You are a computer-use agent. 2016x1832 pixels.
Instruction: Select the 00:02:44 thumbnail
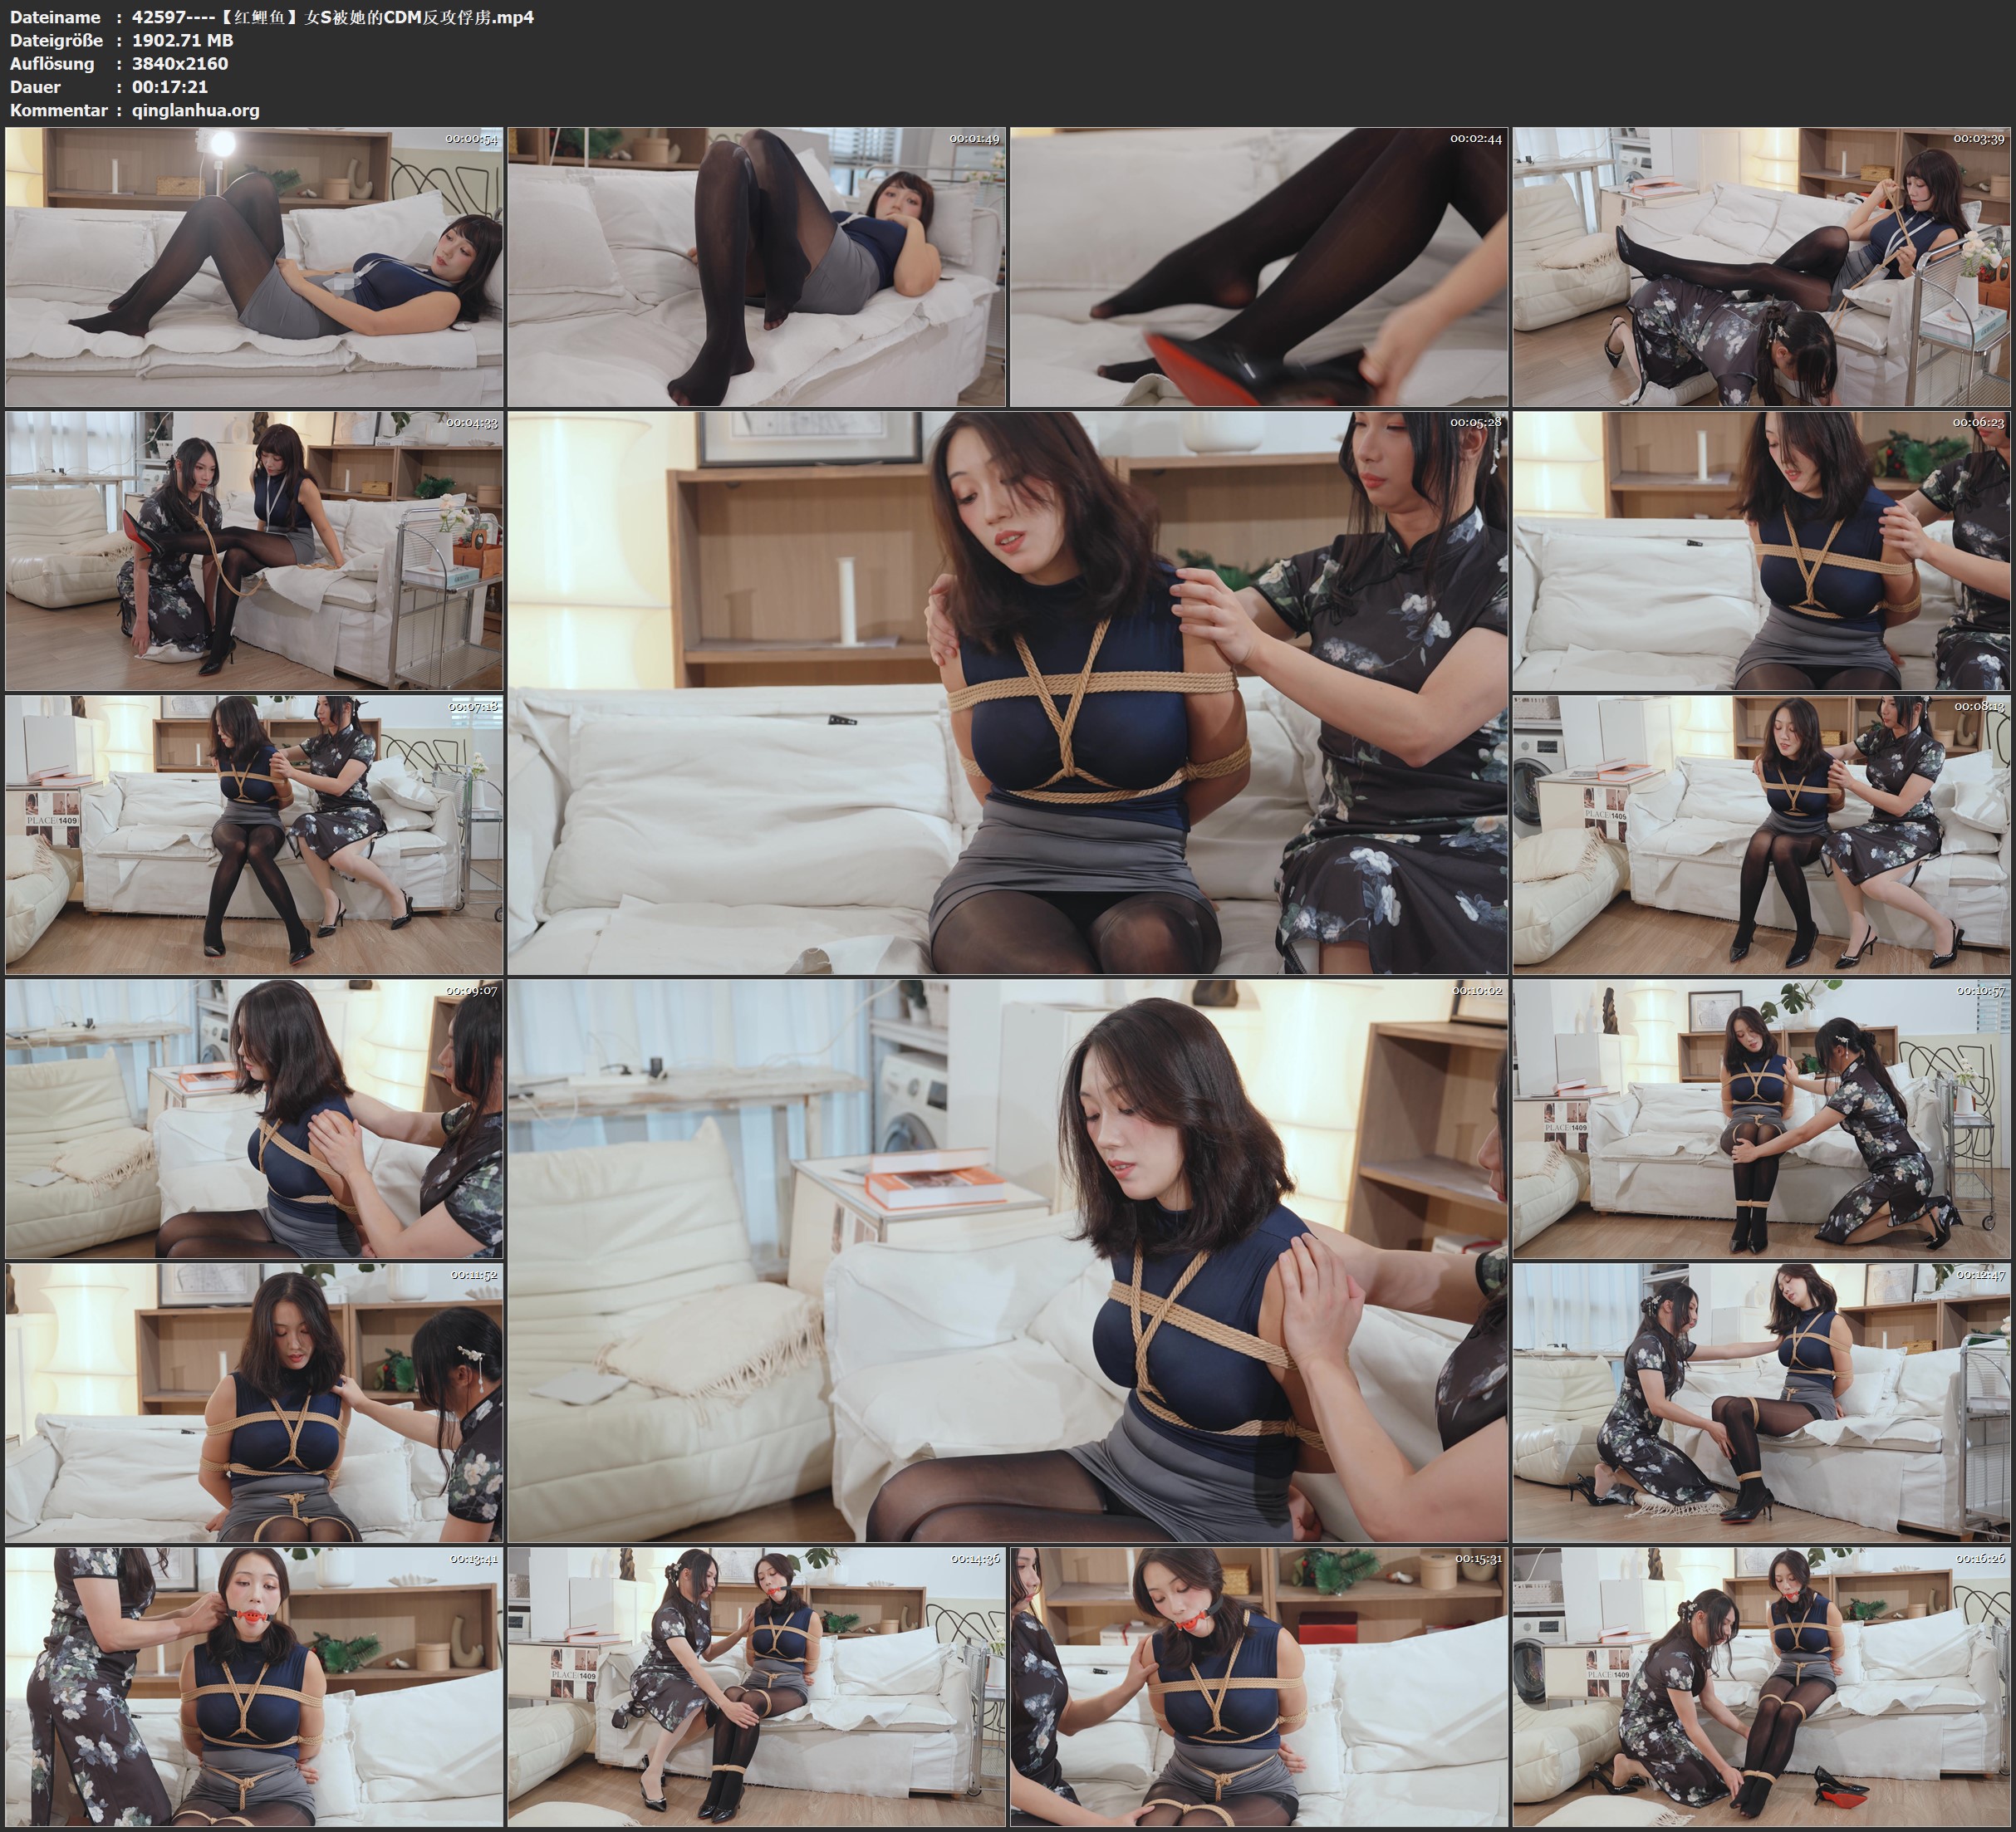(x=1259, y=266)
